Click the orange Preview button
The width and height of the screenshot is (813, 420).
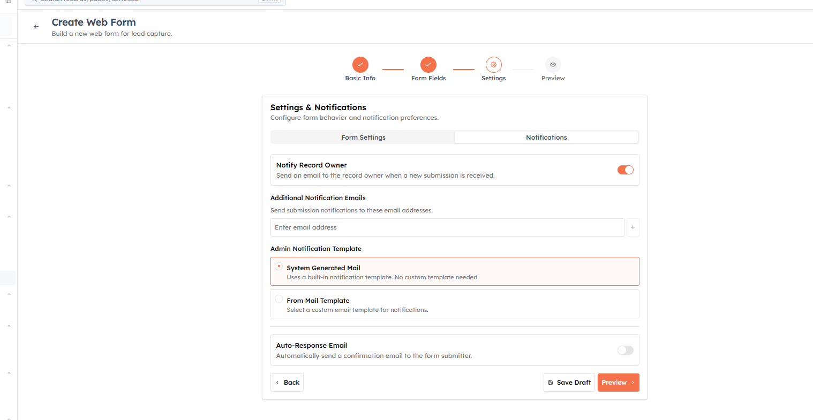(619, 383)
